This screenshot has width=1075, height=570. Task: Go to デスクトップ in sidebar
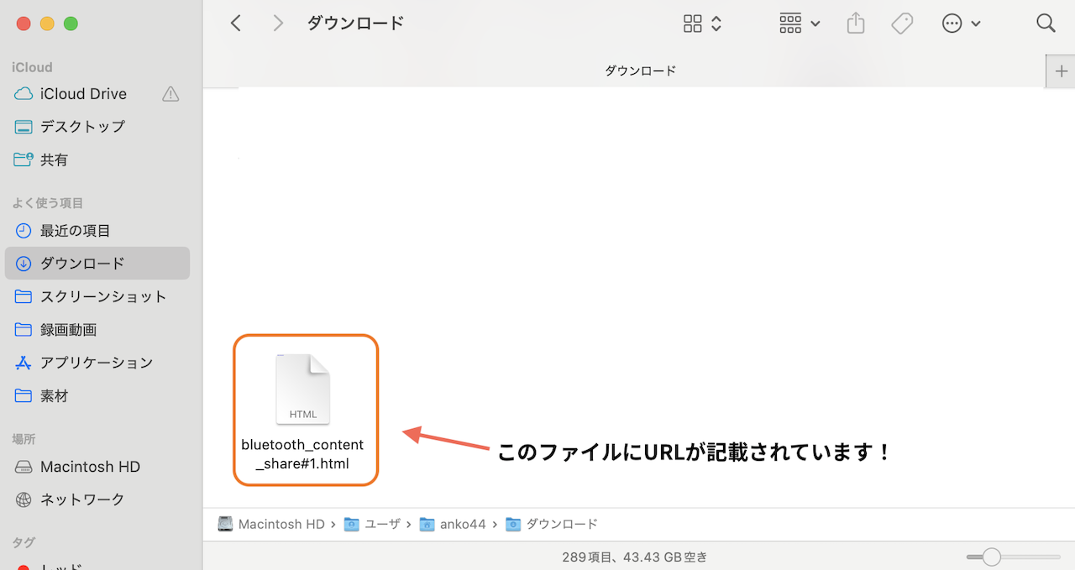[82, 127]
